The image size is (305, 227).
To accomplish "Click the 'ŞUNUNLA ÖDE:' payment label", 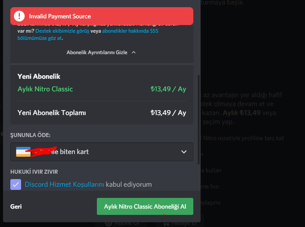I will click(30, 135).
